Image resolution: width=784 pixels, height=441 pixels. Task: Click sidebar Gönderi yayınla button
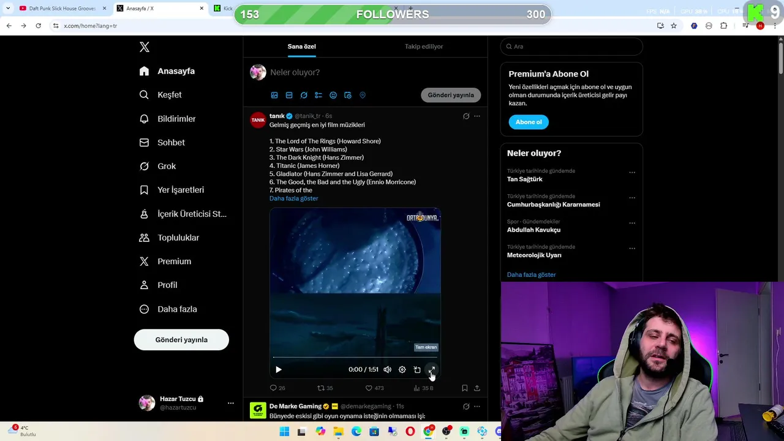pos(181,340)
